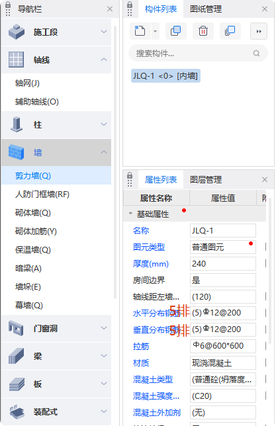Screen dimensions: 276x426
Task: Expand the 装配式 section chevron
Action: pos(104,411)
